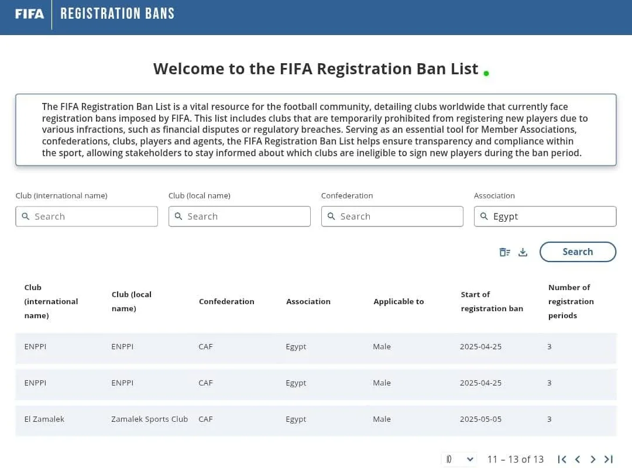The image size is (632, 468).
Task: Sort by Club (local name) column header
Action: point(132,301)
